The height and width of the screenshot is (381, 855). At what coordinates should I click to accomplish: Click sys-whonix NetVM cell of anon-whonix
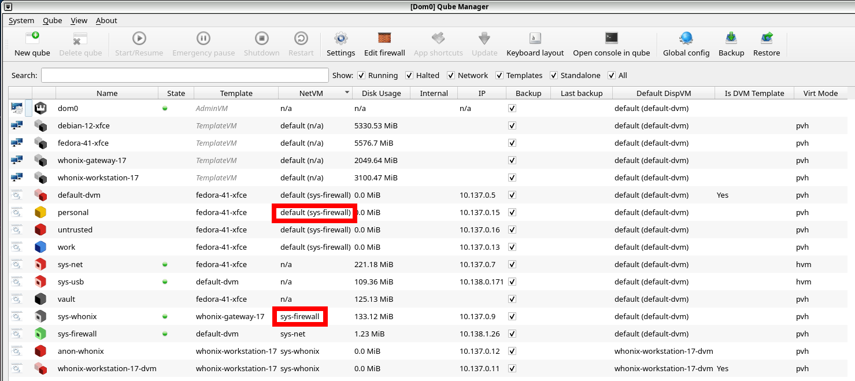tap(300, 351)
